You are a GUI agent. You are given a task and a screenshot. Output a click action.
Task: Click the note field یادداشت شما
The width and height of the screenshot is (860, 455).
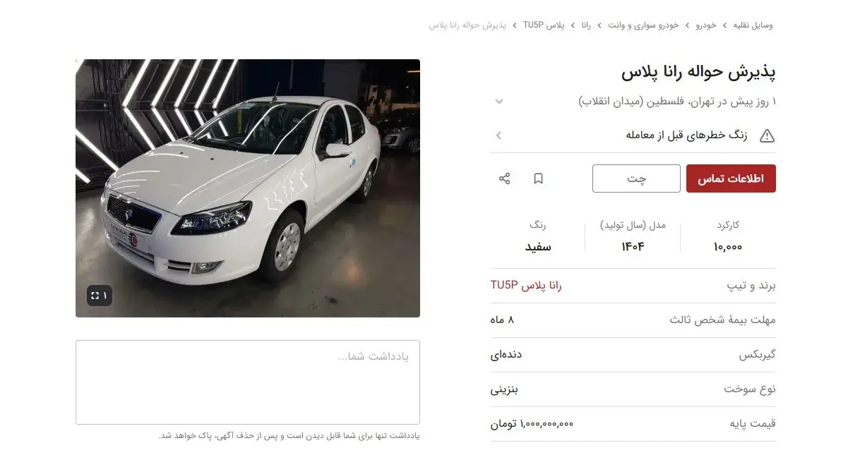click(248, 382)
